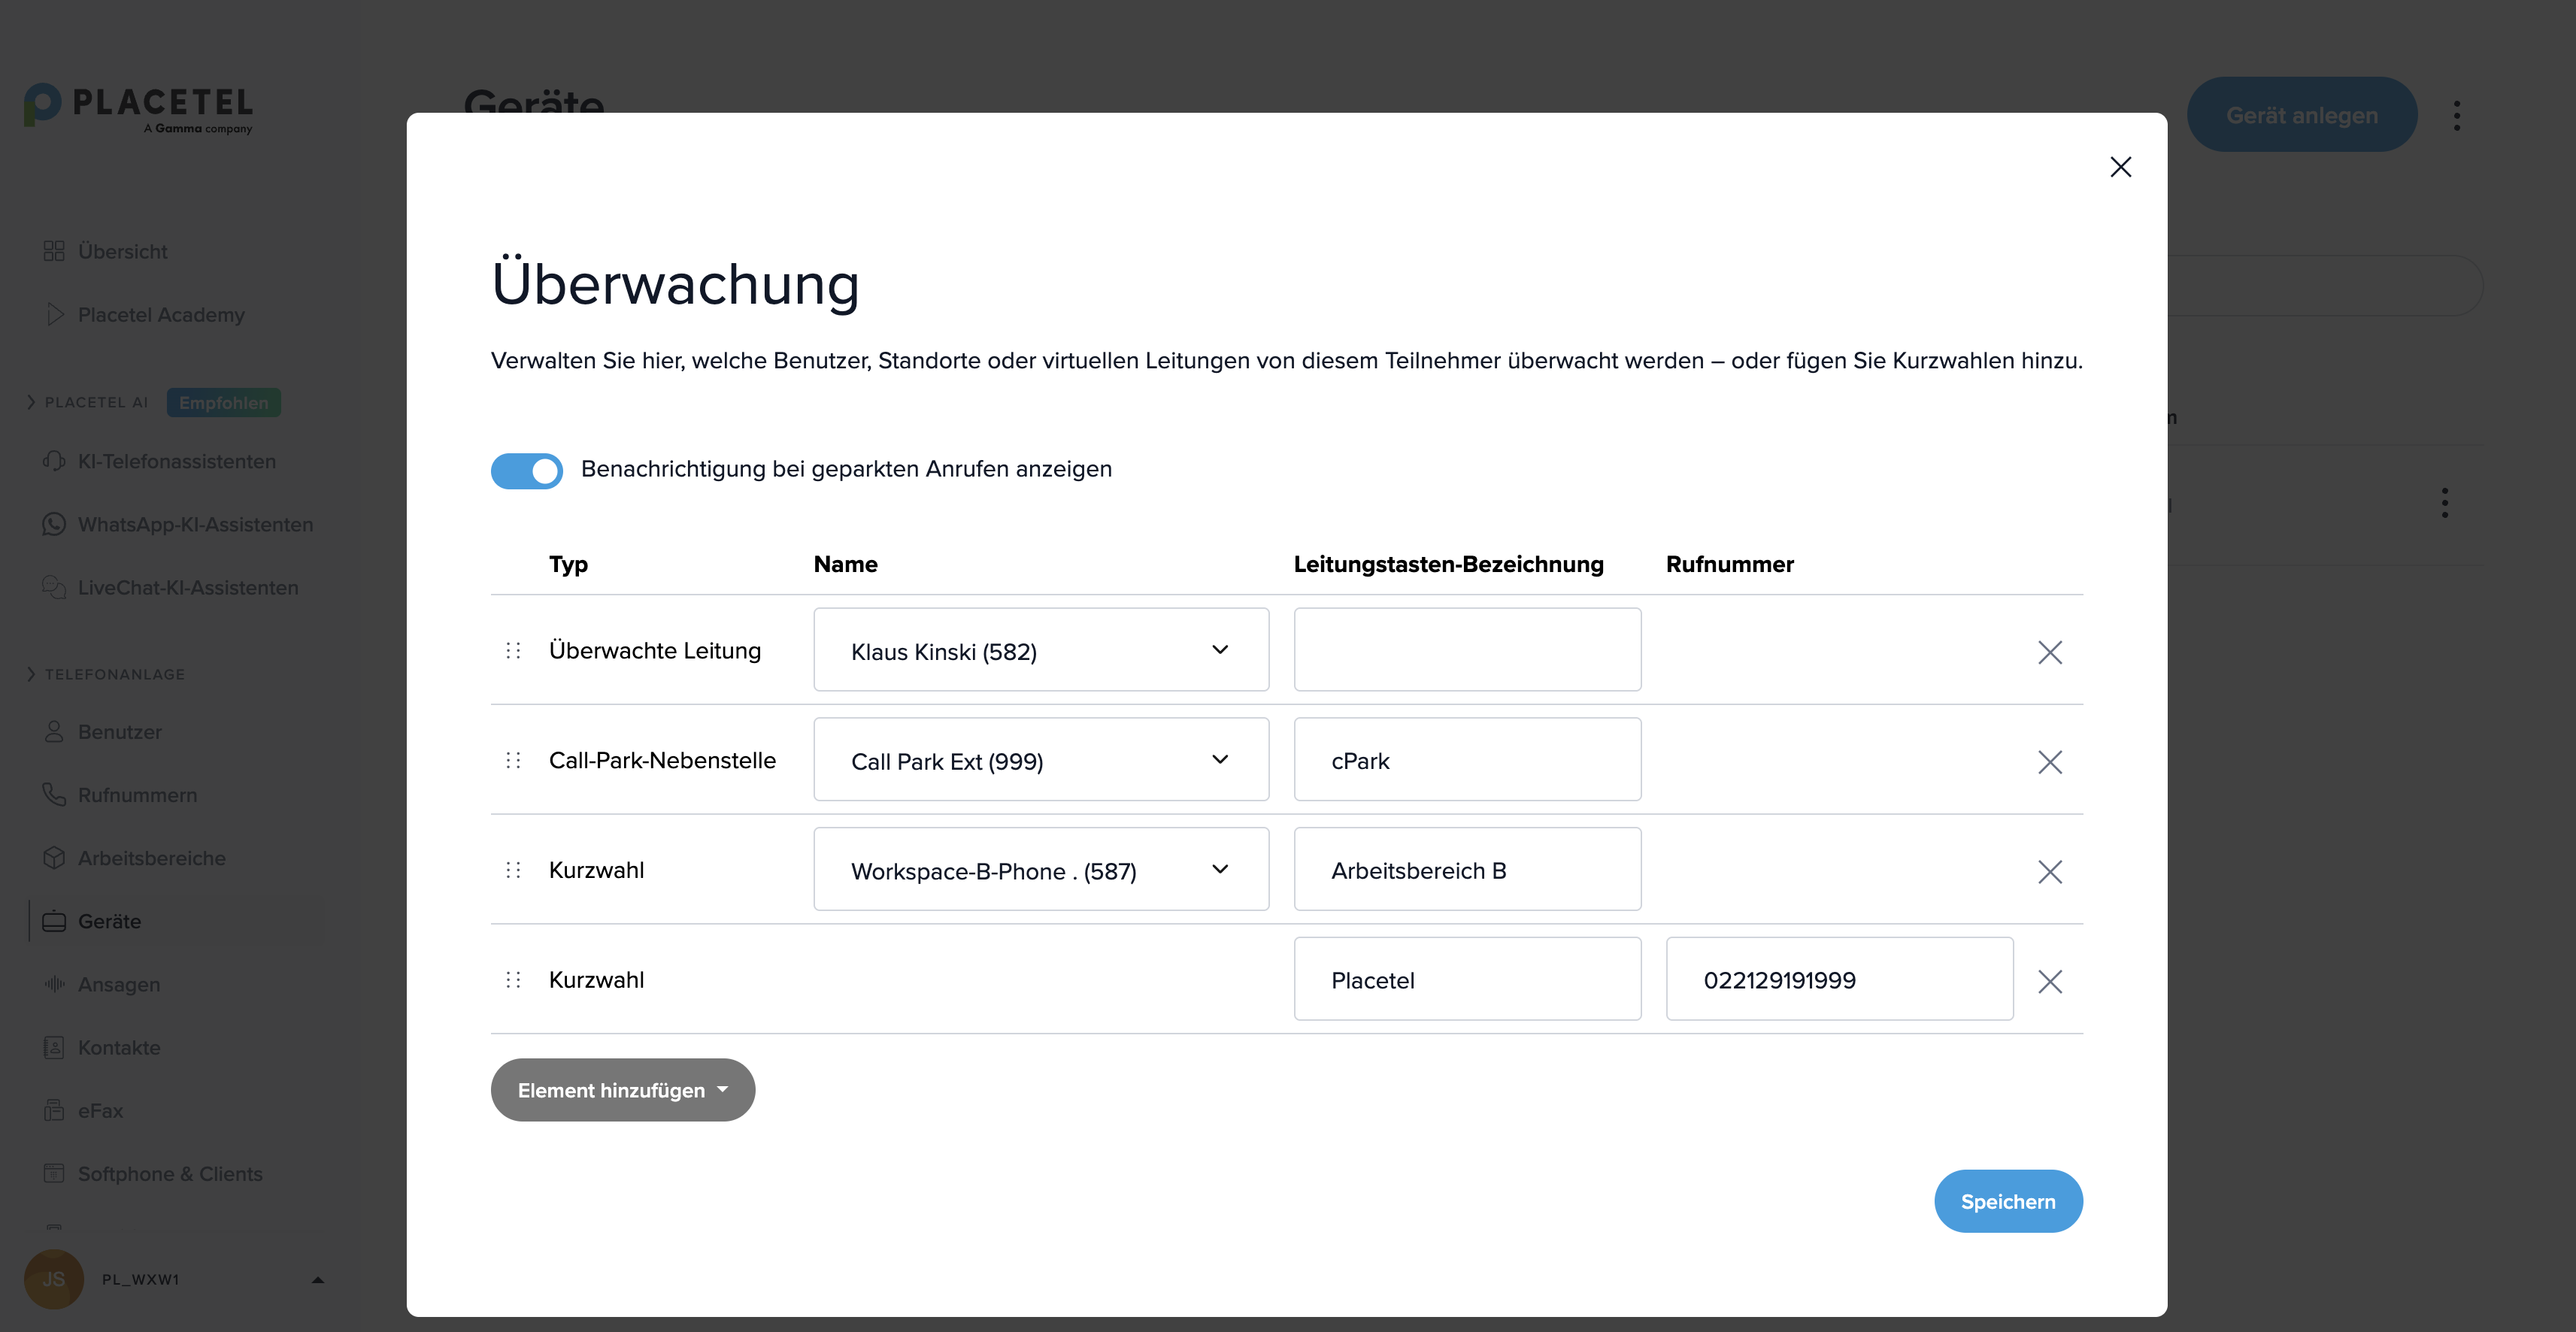The width and height of the screenshot is (2576, 1332).
Task: Open Kontakte in sidebar
Action: tap(119, 1048)
